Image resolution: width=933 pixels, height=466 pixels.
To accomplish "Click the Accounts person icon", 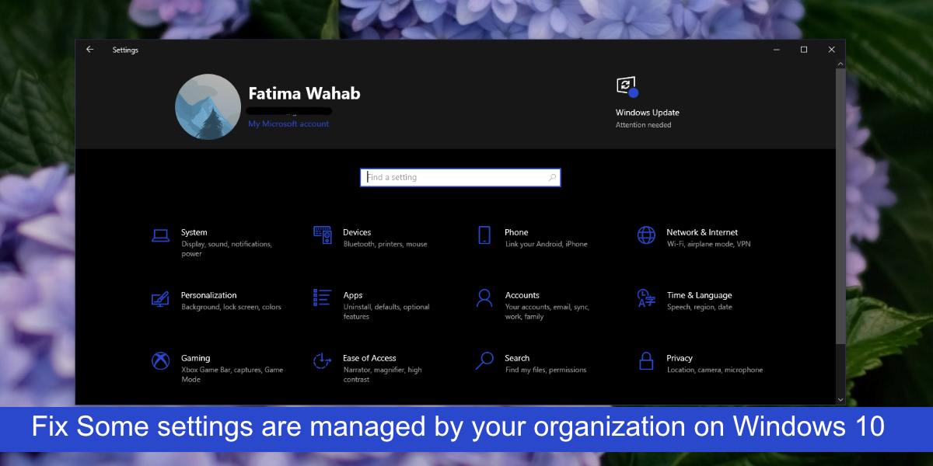I will [x=484, y=298].
